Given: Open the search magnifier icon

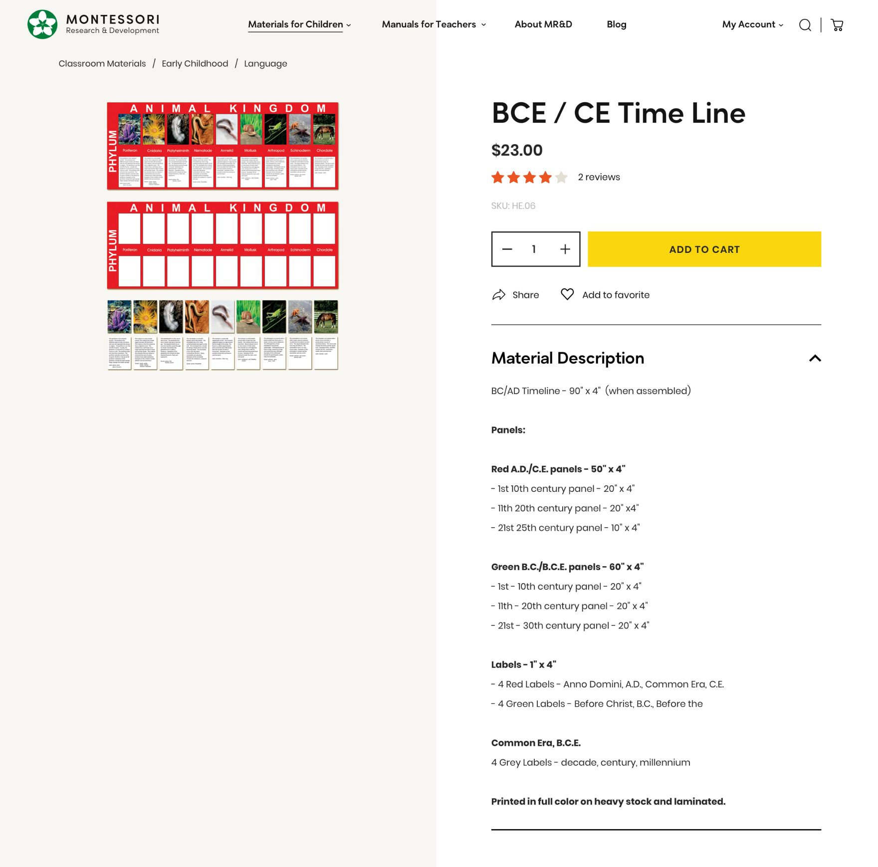Looking at the screenshot, I should pos(805,25).
